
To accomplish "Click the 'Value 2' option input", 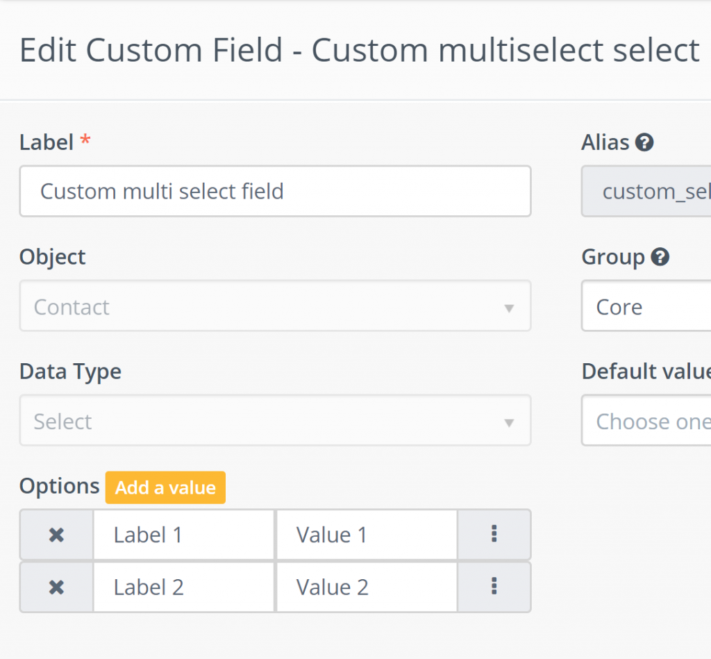I will pyautogui.click(x=367, y=587).
